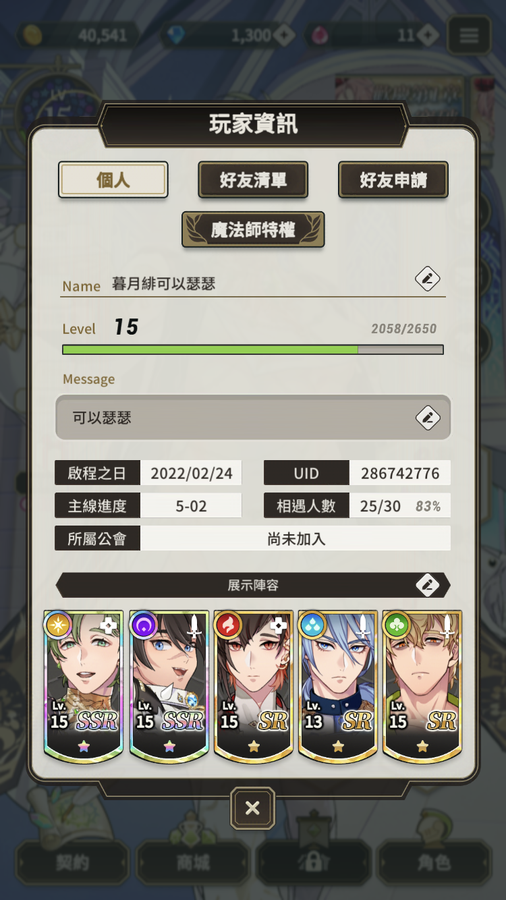Add more blue gems with plus icon
506x900 pixels.
[x=283, y=35]
